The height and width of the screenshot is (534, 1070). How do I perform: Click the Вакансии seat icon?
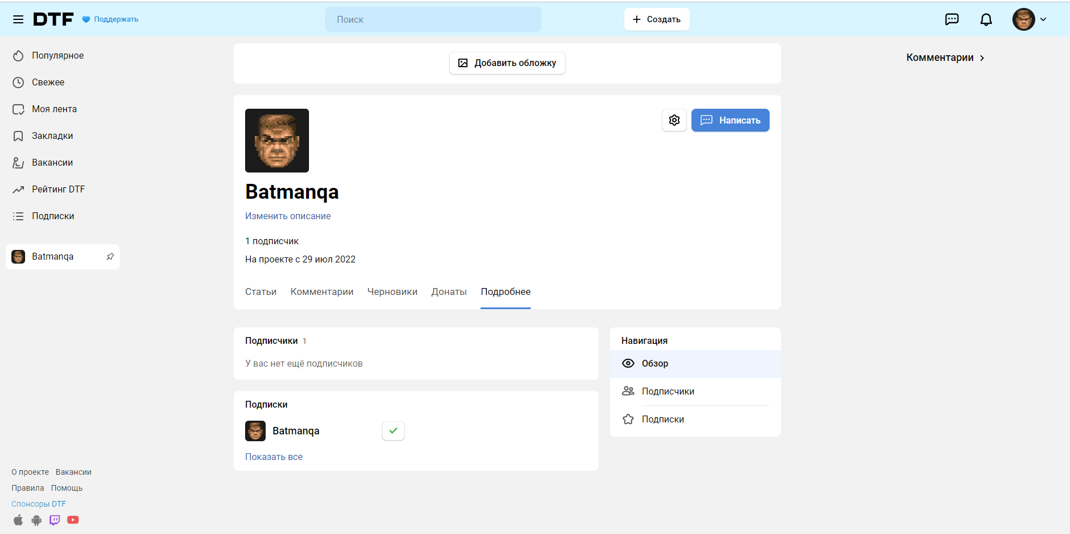point(18,163)
